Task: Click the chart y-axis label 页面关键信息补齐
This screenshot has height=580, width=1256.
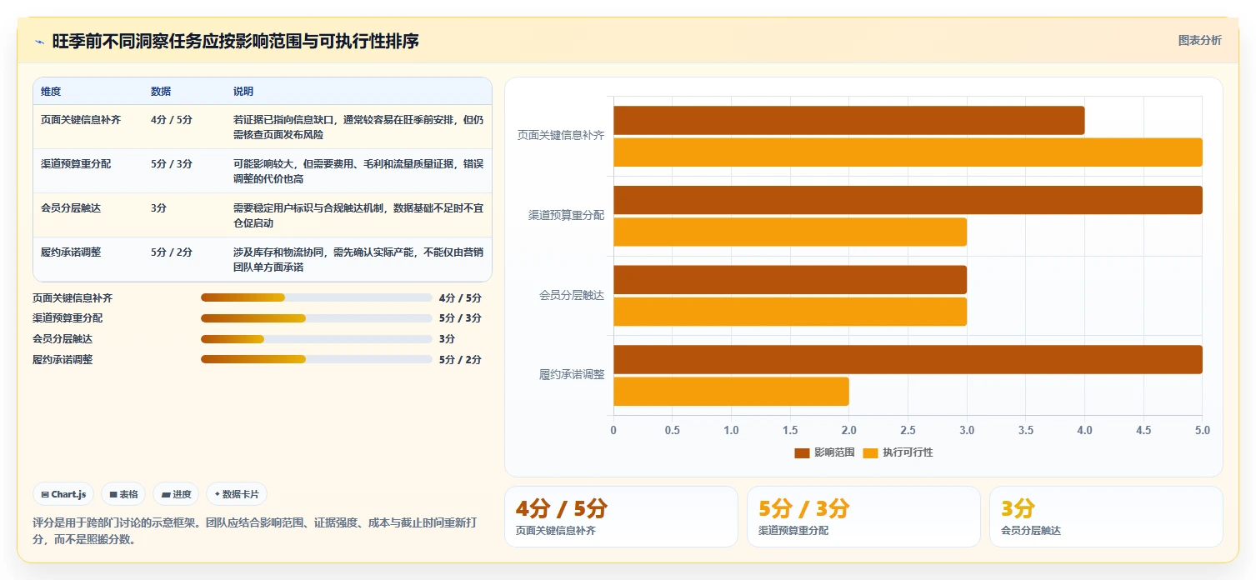Action: point(561,135)
